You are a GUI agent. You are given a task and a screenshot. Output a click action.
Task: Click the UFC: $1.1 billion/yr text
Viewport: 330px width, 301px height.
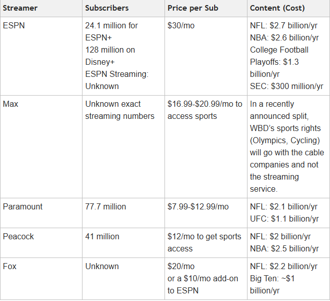click(x=284, y=219)
